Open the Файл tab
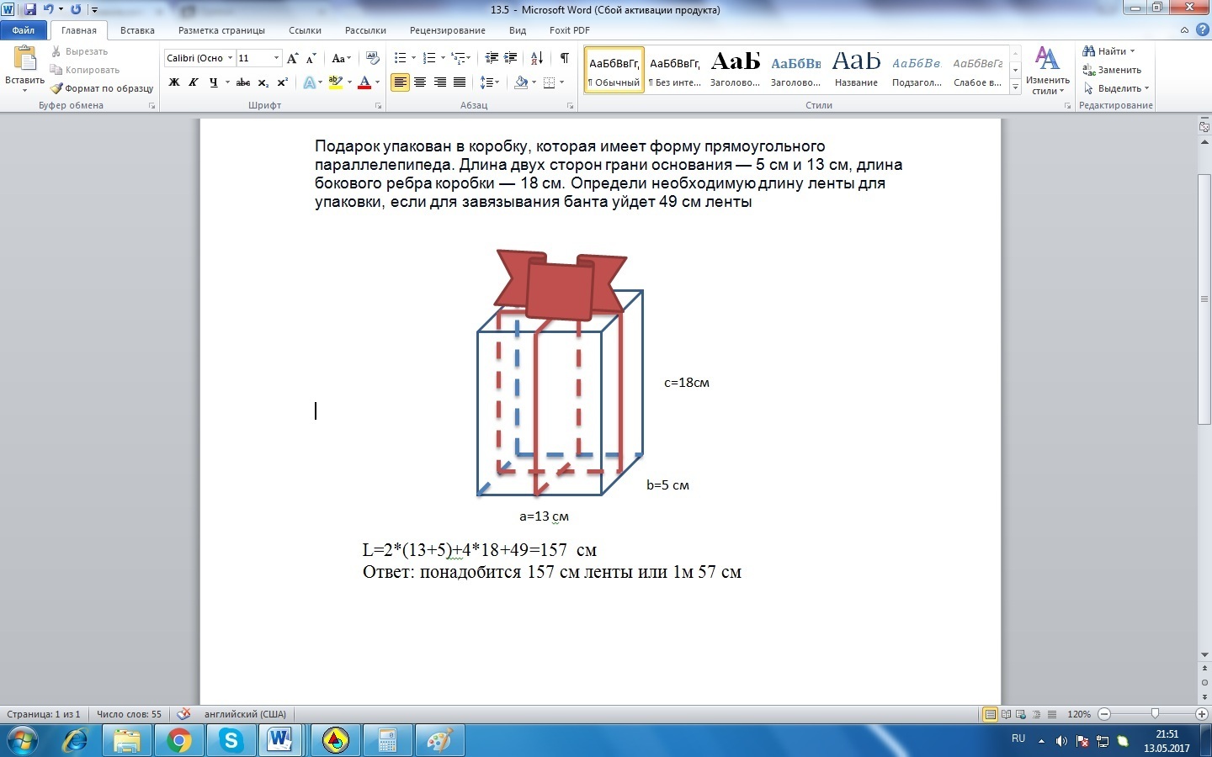 pos(24,30)
